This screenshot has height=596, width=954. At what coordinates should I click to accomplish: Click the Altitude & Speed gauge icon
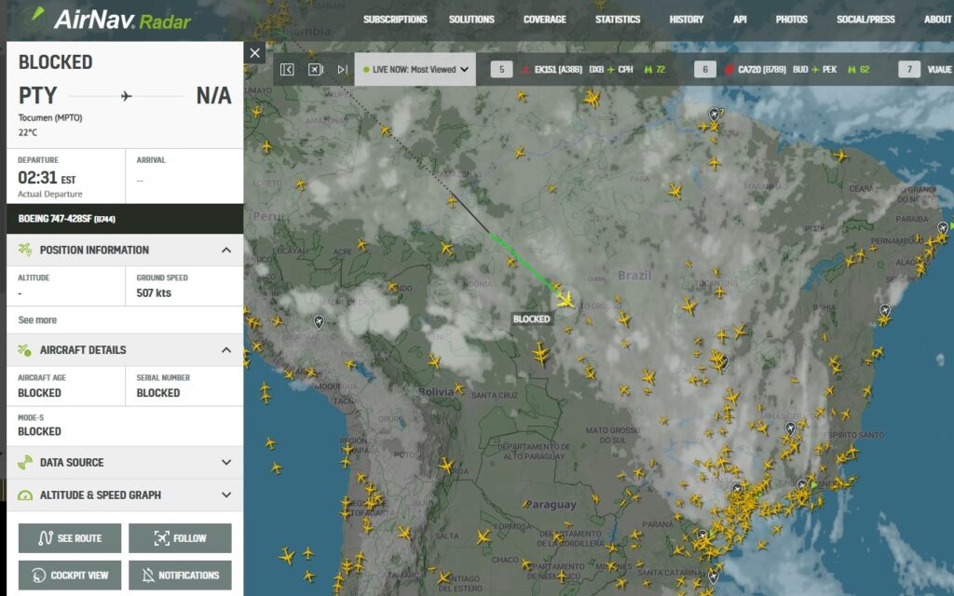click(x=25, y=495)
